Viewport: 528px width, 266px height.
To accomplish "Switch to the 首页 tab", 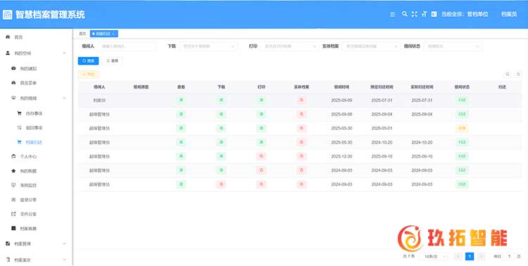I will pyautogui.click(x=82, y=34).
